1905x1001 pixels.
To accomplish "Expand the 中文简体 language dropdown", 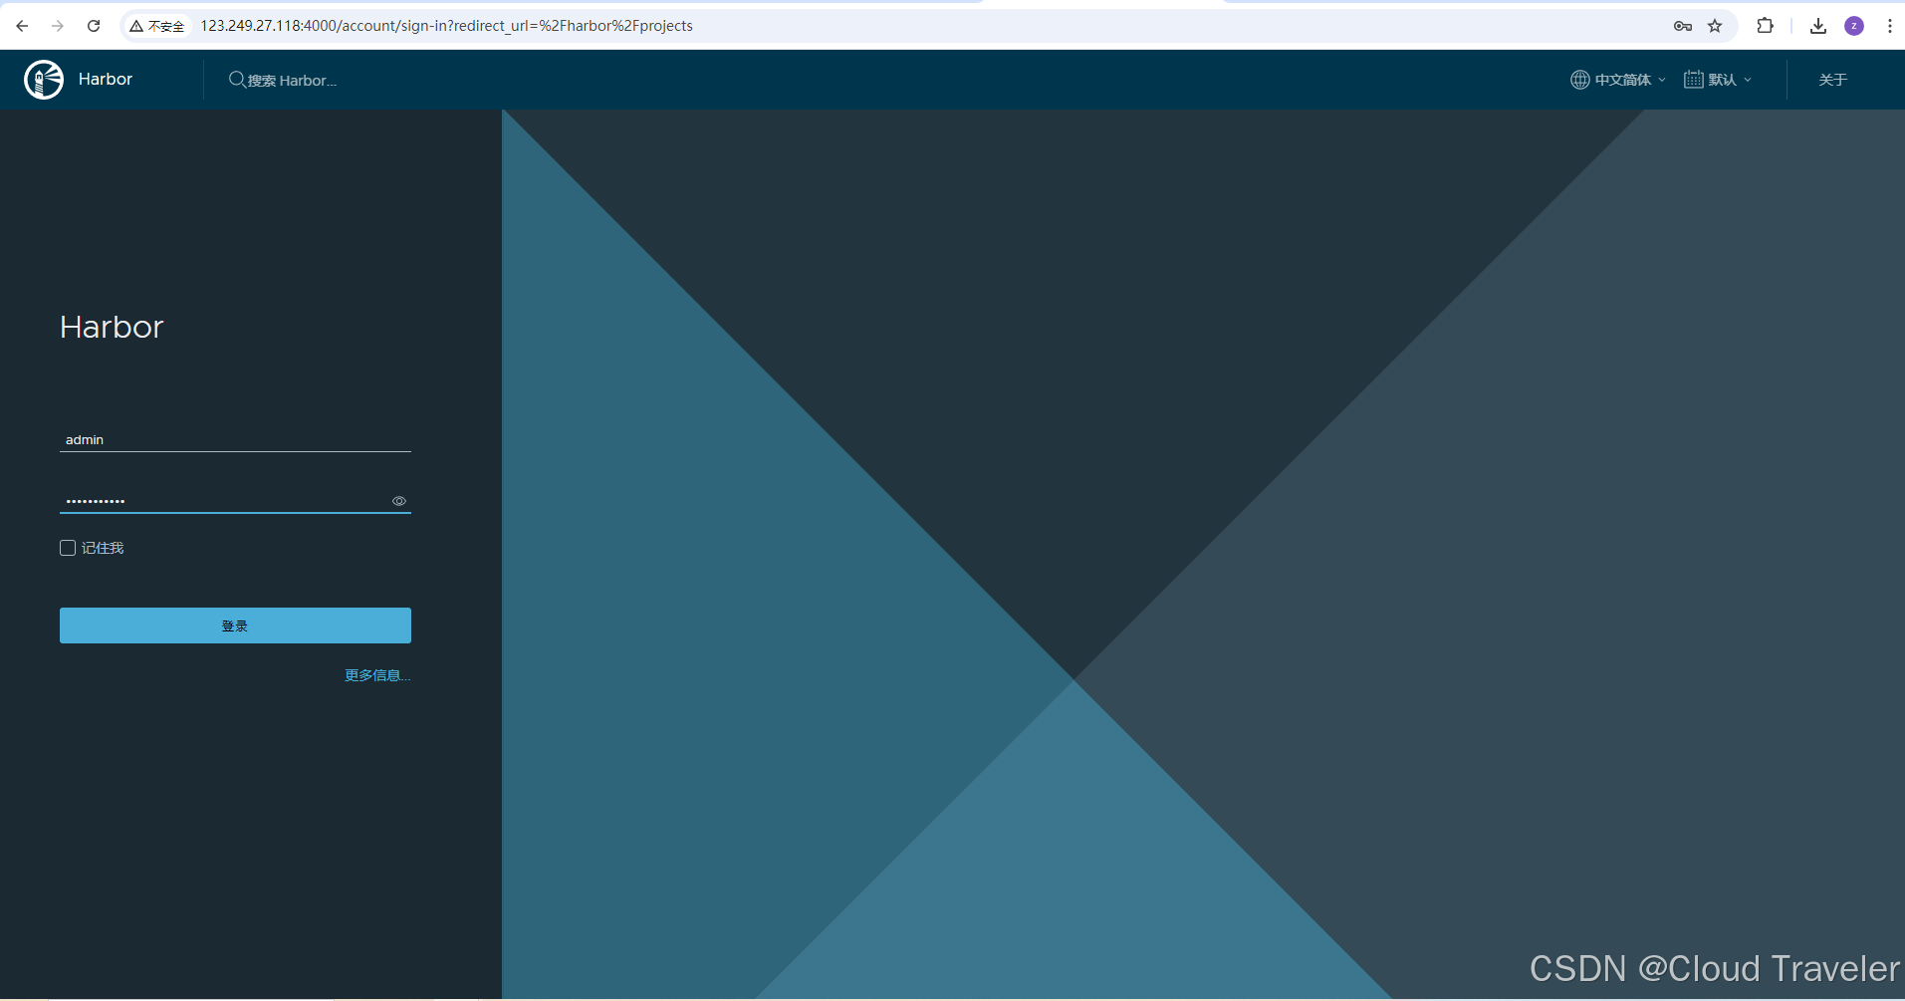I will point(1618,80).
